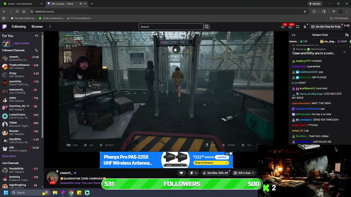
Task: Click the Windows taskbar search box
Action: point(30,193)
